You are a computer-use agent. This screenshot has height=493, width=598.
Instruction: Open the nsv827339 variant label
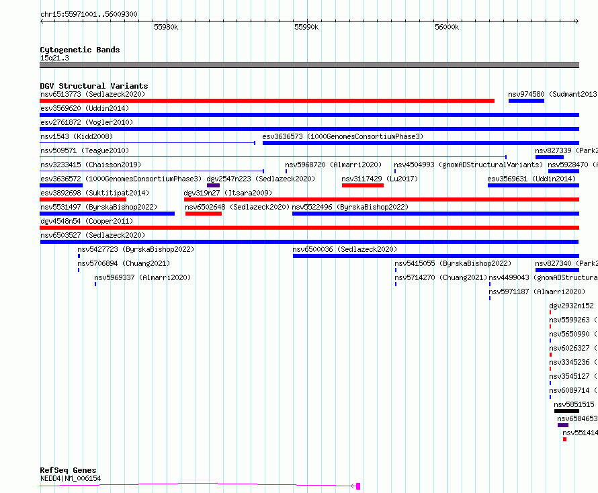(566, 150)
